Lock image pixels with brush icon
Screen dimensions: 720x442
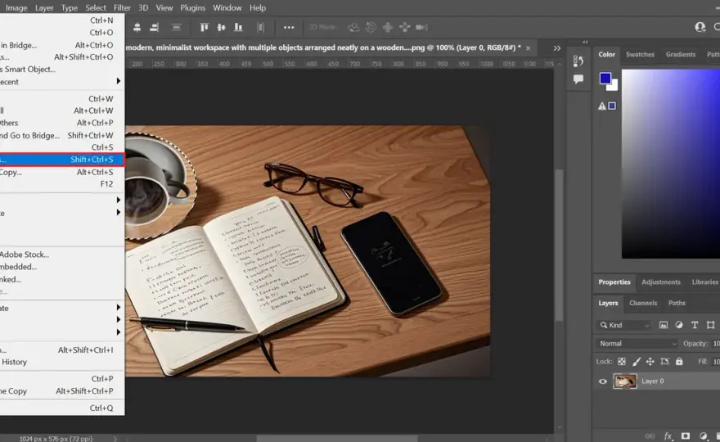(x=636, y=362)
